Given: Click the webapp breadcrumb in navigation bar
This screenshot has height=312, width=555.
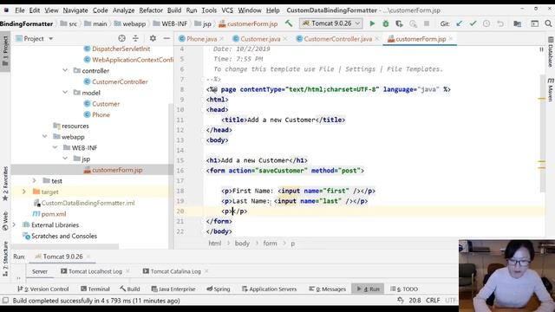Looking at the screenshot, I should coord(134,23).
